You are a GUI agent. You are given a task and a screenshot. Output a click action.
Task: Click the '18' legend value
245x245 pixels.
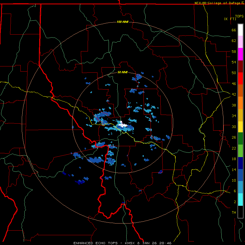click(234, 159)
